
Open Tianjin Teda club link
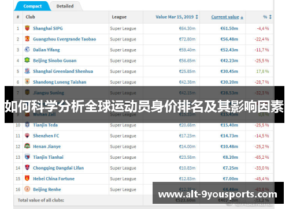45,125
